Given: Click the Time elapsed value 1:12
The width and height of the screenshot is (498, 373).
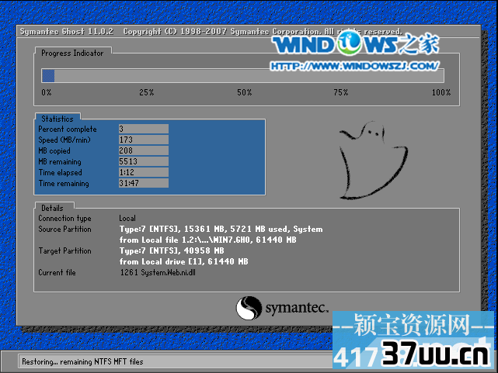Looking at the screenshot, I should [144, 172].
